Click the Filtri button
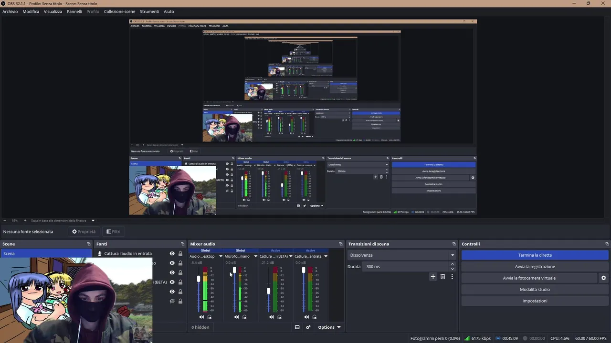This screenshot has height=343, width=611. click(113, 232)
